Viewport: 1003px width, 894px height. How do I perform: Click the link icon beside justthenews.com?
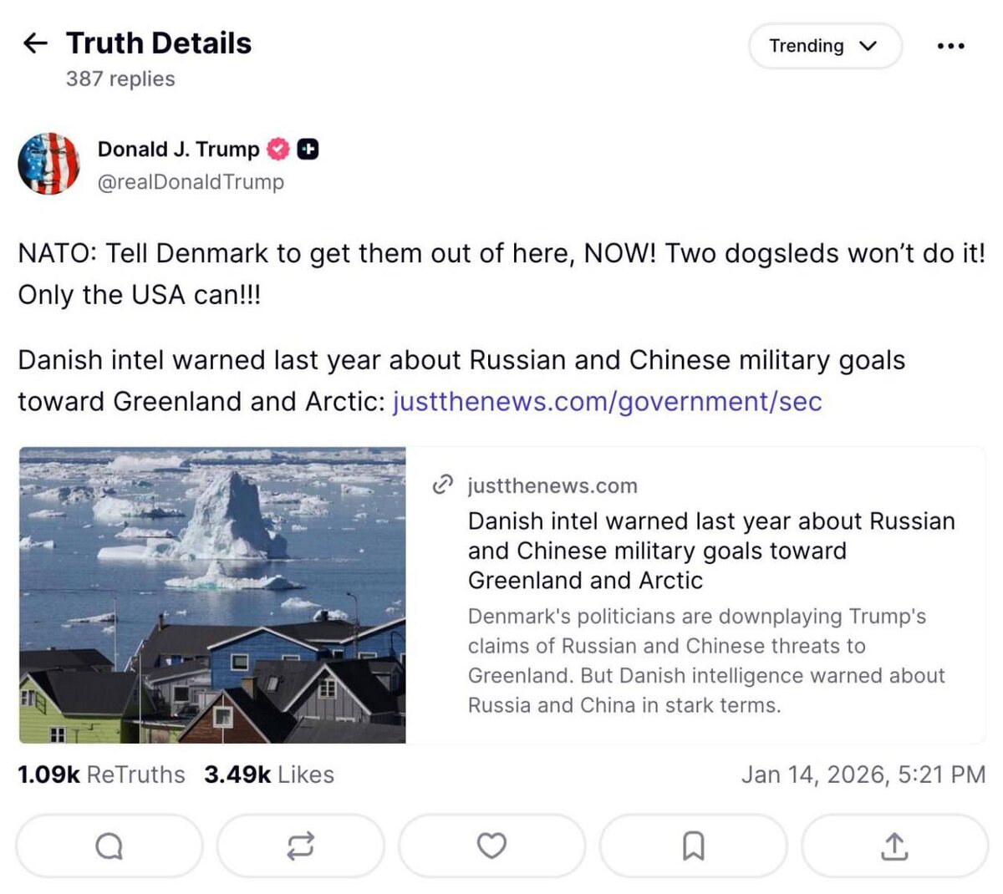point(442,485)
